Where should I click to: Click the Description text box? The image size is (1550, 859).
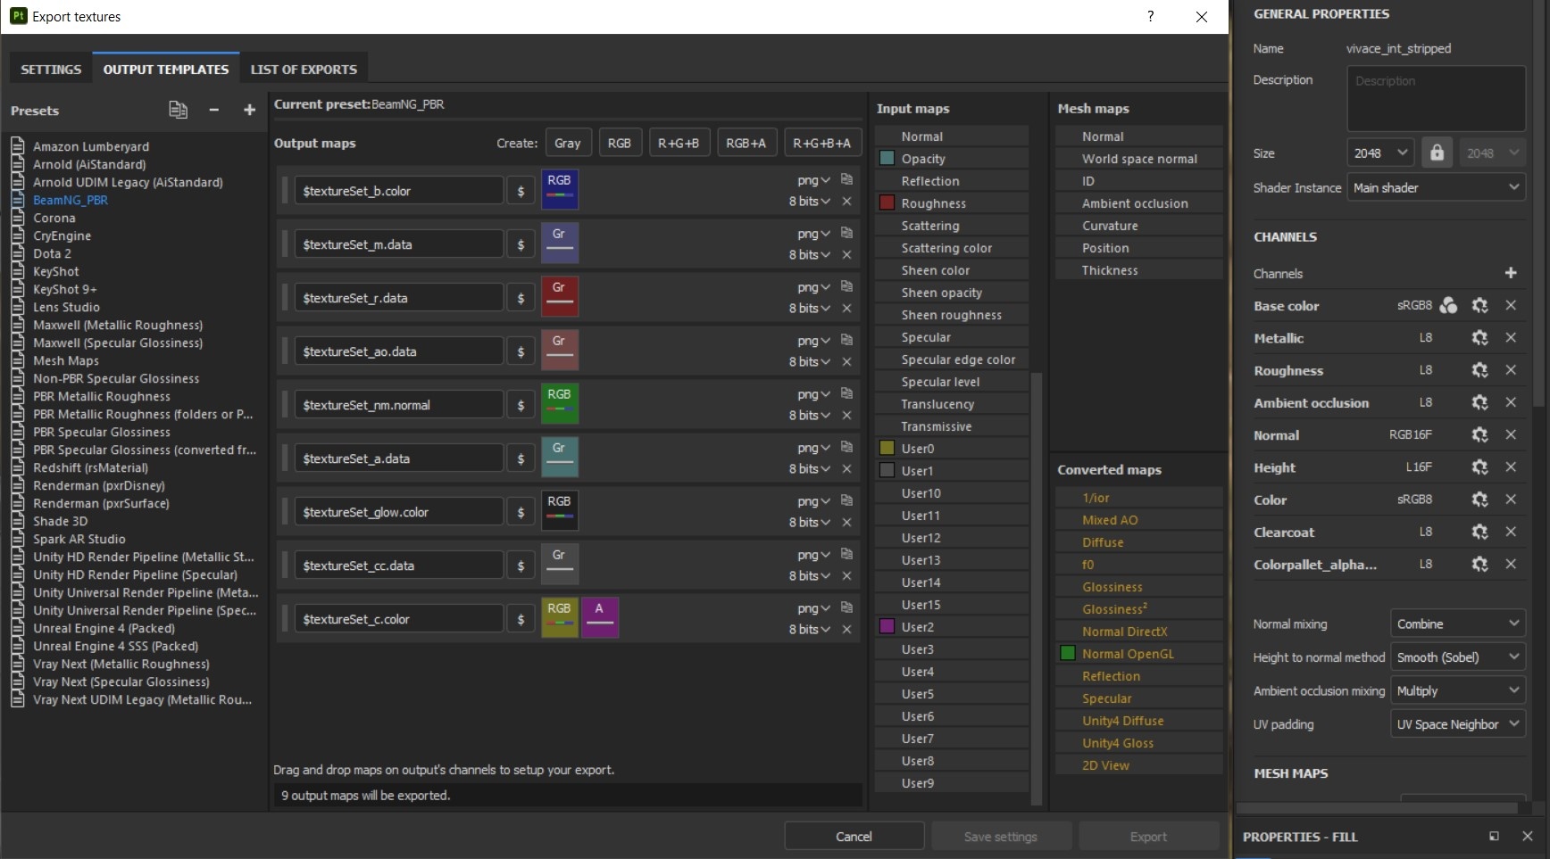click(x=1436, y=98)
